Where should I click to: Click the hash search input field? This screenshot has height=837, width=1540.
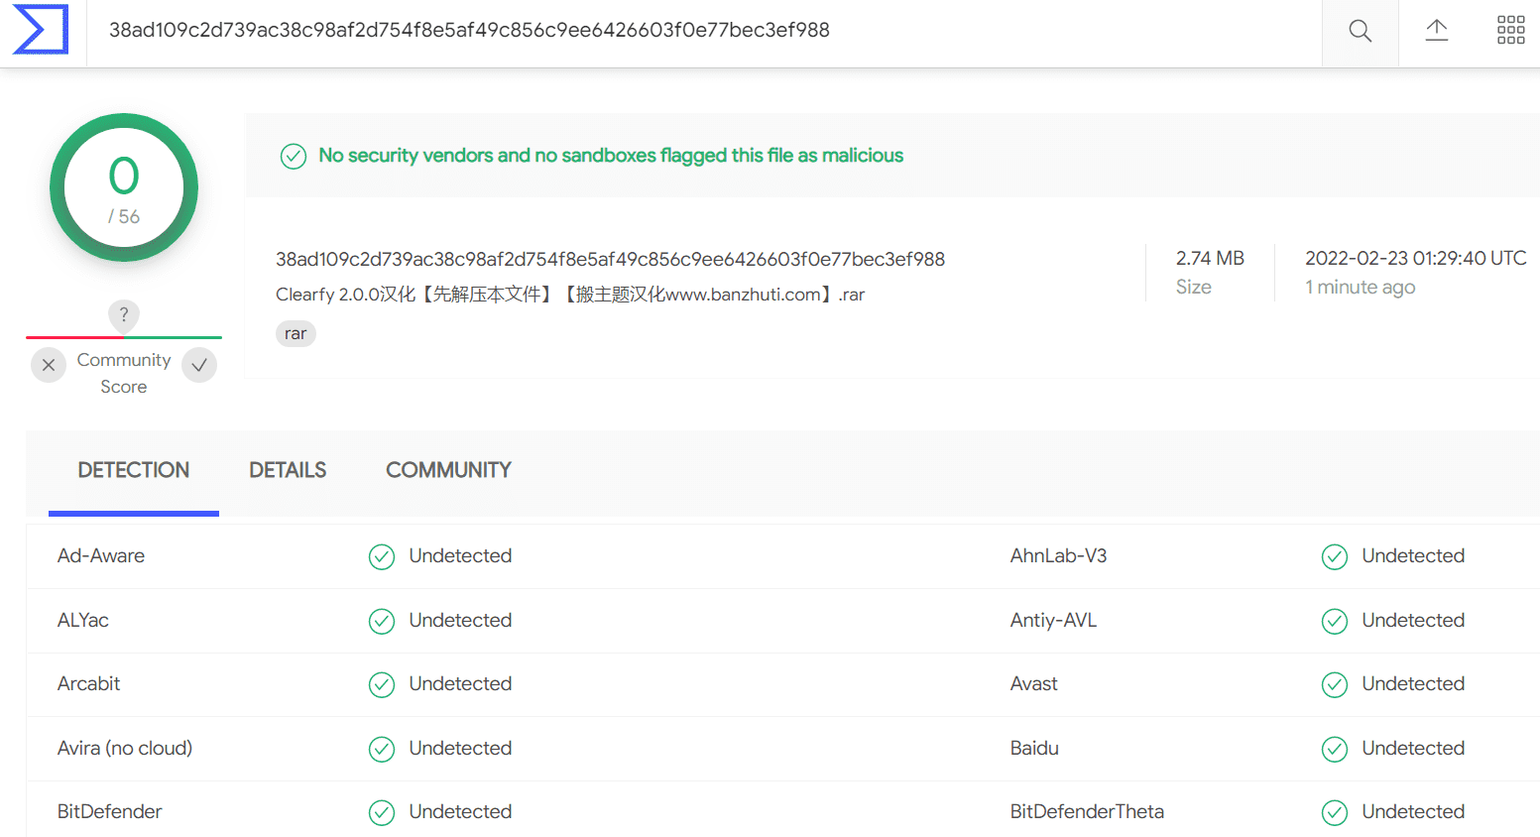click(x=704, y=31)
